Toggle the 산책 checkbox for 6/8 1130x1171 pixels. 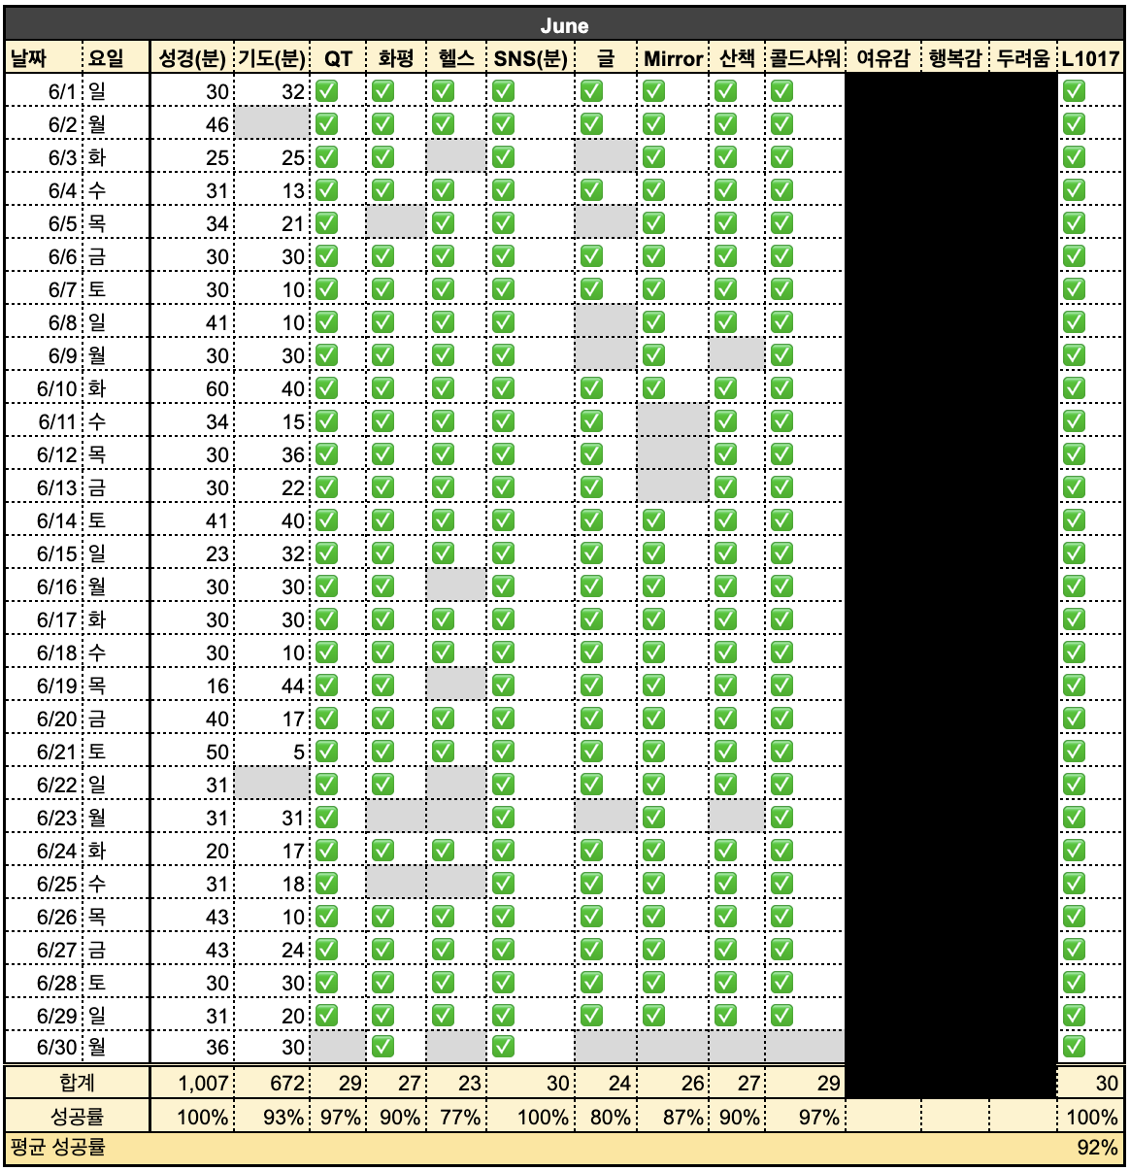tap(725, 322)
